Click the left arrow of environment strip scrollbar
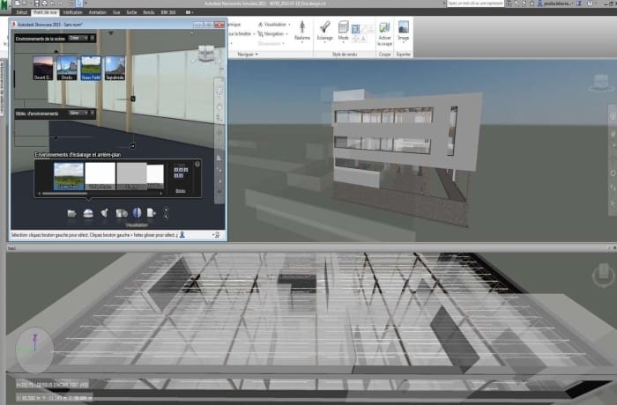Screen dimensions: 617x405 coord(39,194)
